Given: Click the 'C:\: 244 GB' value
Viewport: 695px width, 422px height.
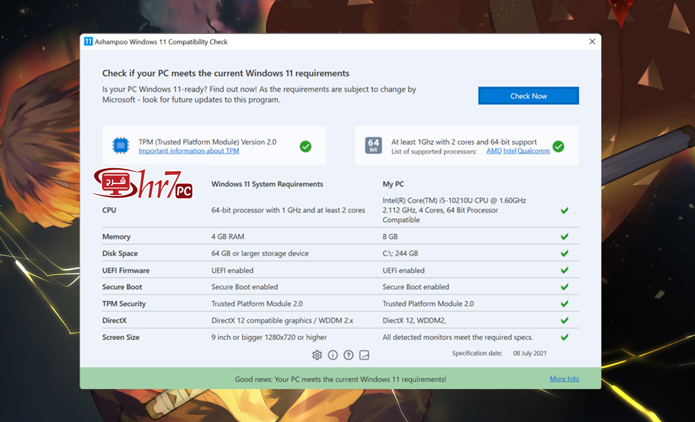Looking at the screenshot, I should coord(400,253).
